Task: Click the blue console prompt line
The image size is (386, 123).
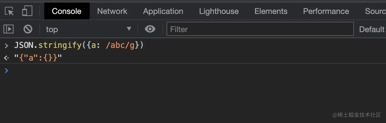Action: coord(194,71)
